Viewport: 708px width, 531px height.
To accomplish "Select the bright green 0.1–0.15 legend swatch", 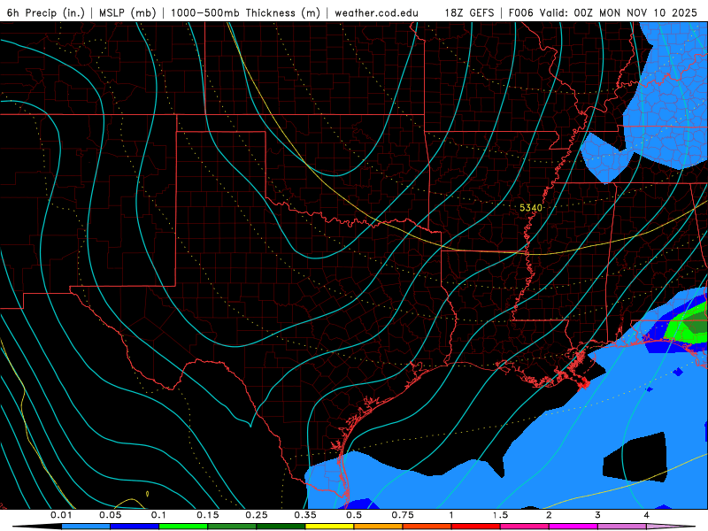I will tap(183, 527).
